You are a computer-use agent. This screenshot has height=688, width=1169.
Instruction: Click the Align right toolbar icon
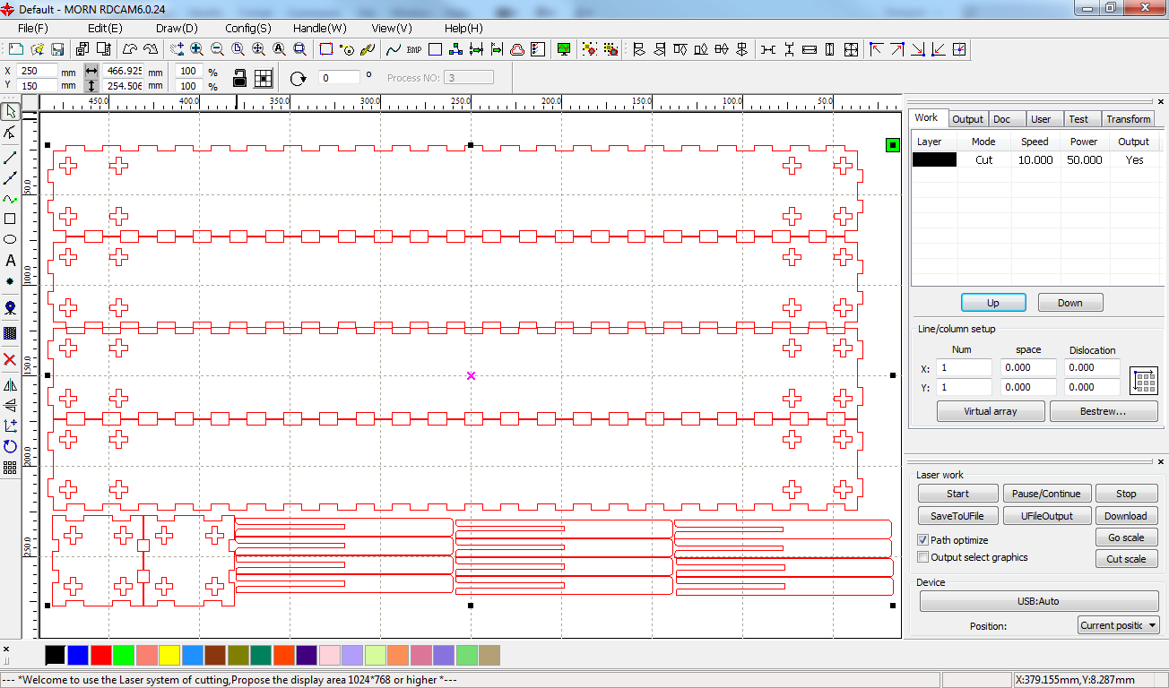tap(660, 49)
